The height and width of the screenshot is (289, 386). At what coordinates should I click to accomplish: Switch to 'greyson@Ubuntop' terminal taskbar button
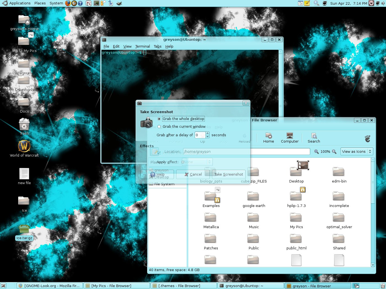click(251, 286)
